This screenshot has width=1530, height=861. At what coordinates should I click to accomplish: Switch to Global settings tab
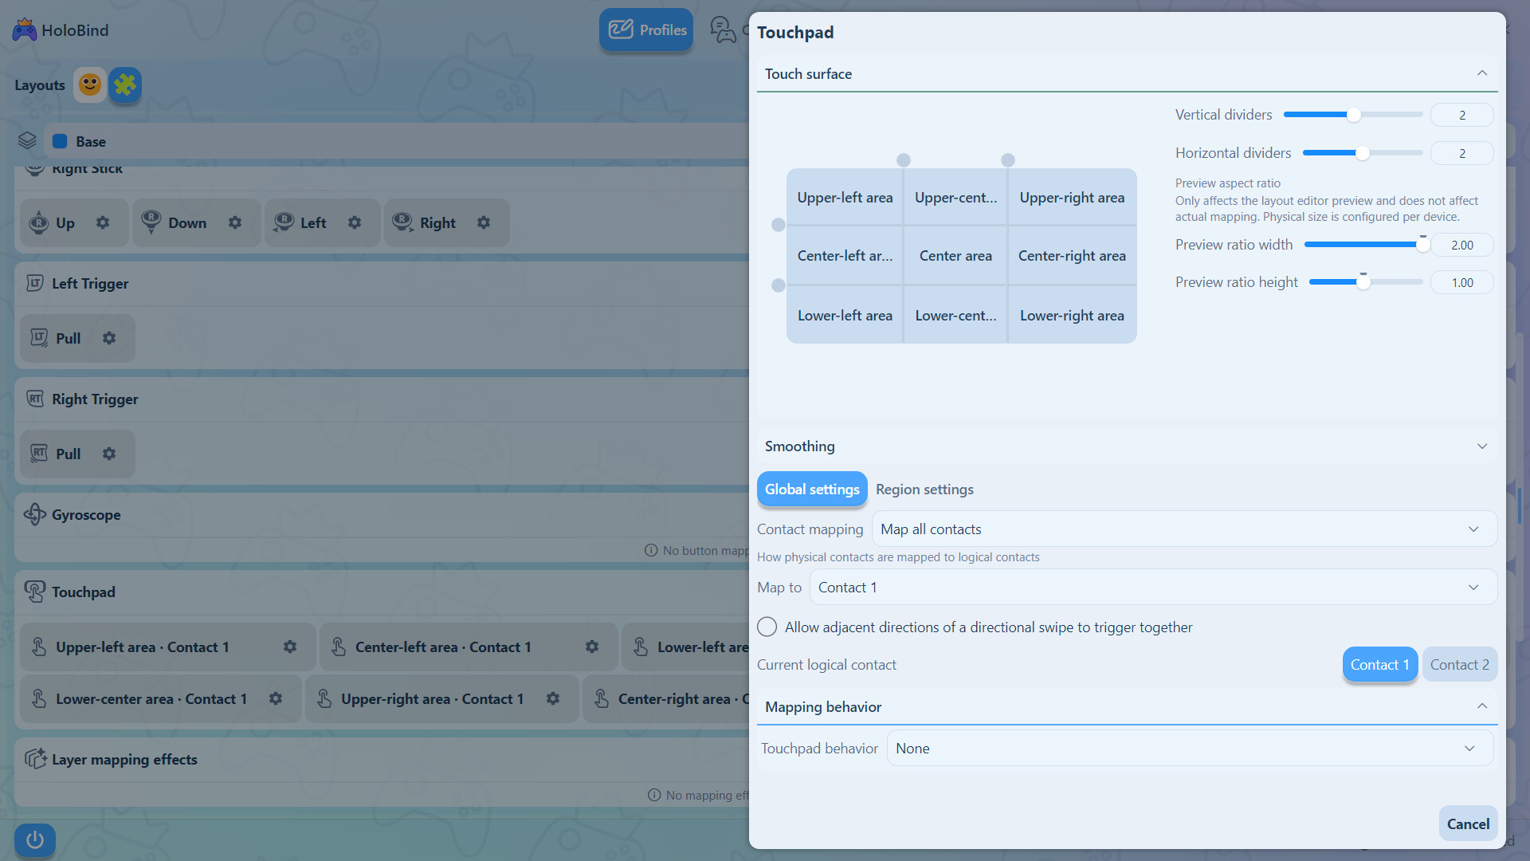click(x=812, y=489)
